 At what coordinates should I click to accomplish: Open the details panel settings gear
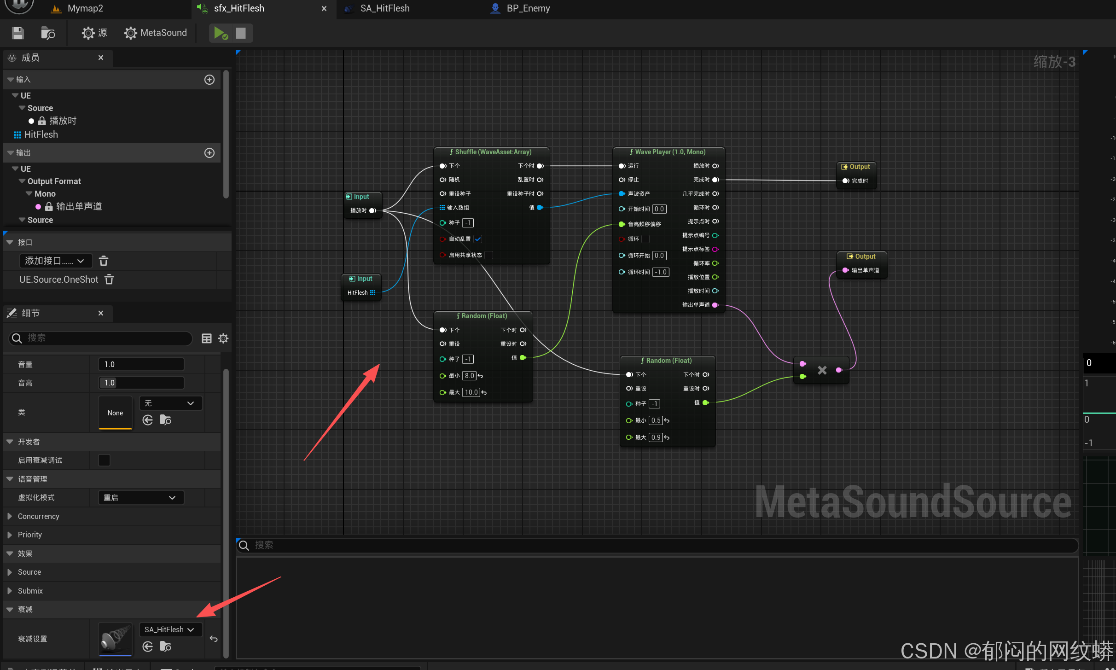223,338
